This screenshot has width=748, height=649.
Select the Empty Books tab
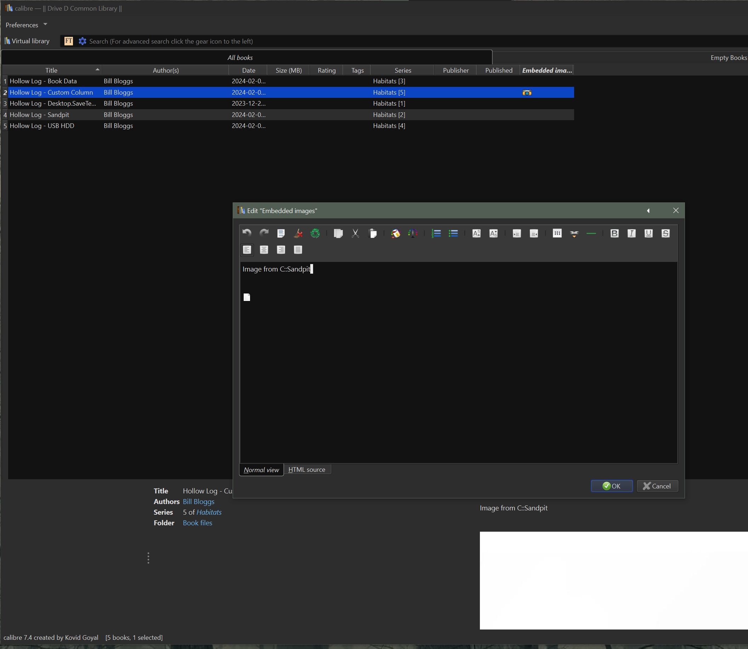click(729, 57)
